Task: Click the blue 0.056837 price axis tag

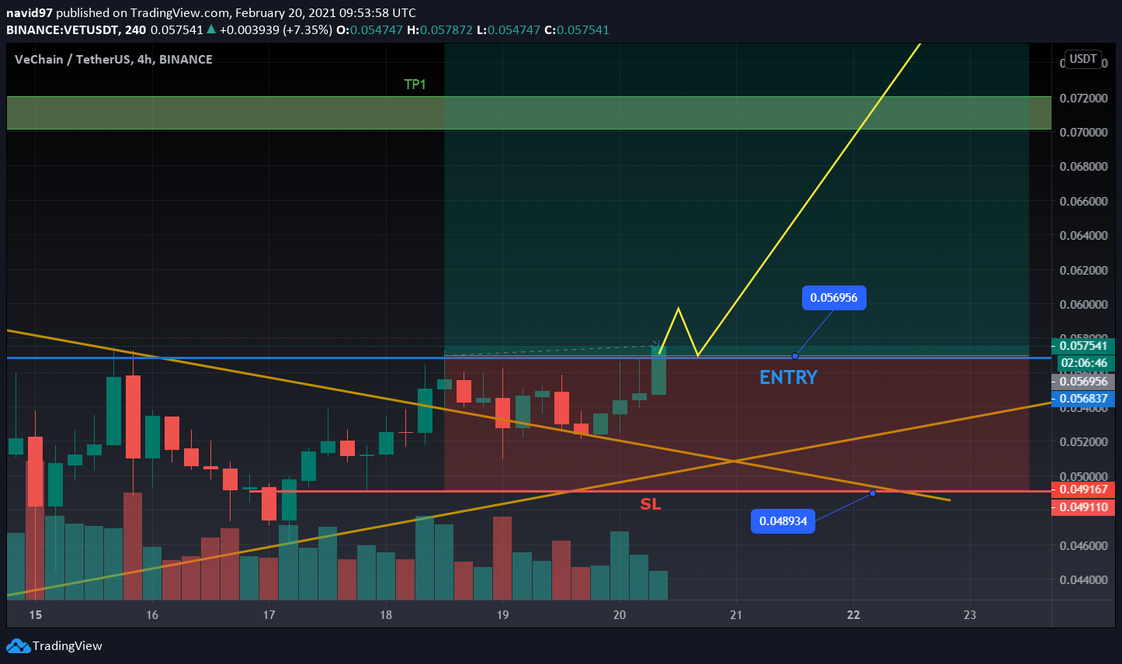Action: [1083, 399]
